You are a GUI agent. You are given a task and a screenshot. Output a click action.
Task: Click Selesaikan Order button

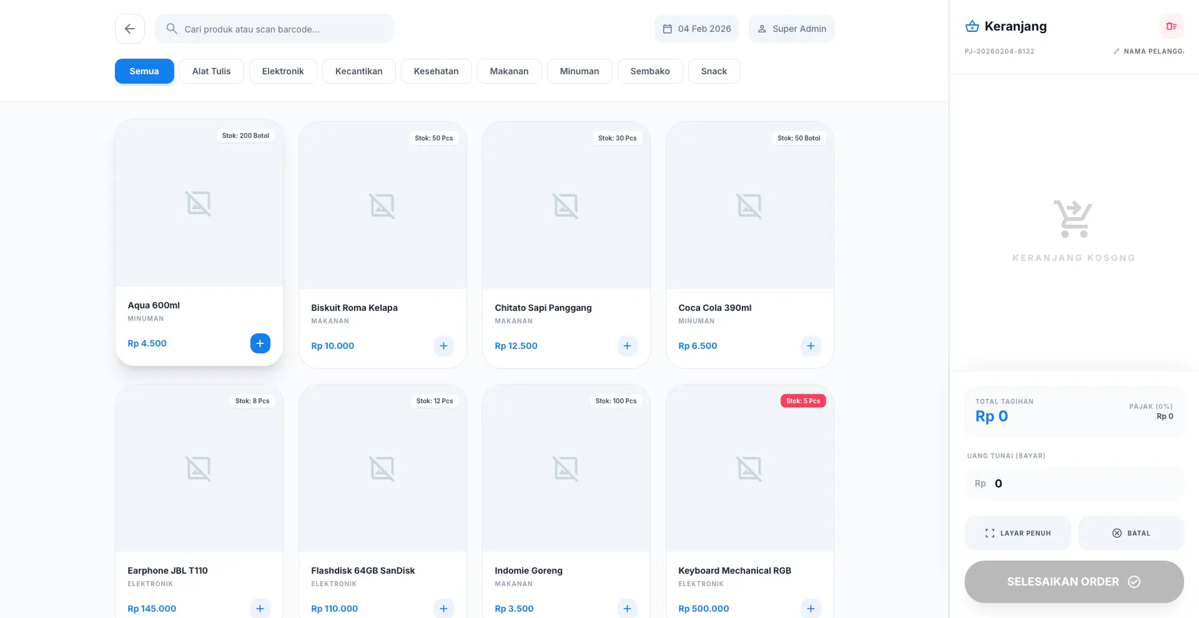point(1073,582)
